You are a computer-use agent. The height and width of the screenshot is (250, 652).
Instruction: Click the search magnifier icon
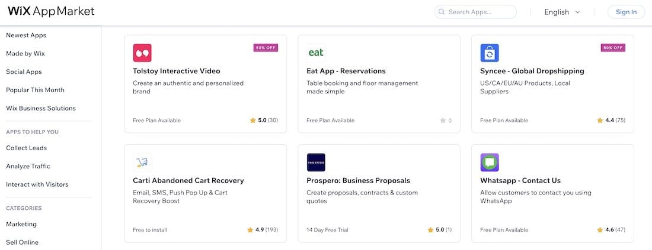[442, 12]
